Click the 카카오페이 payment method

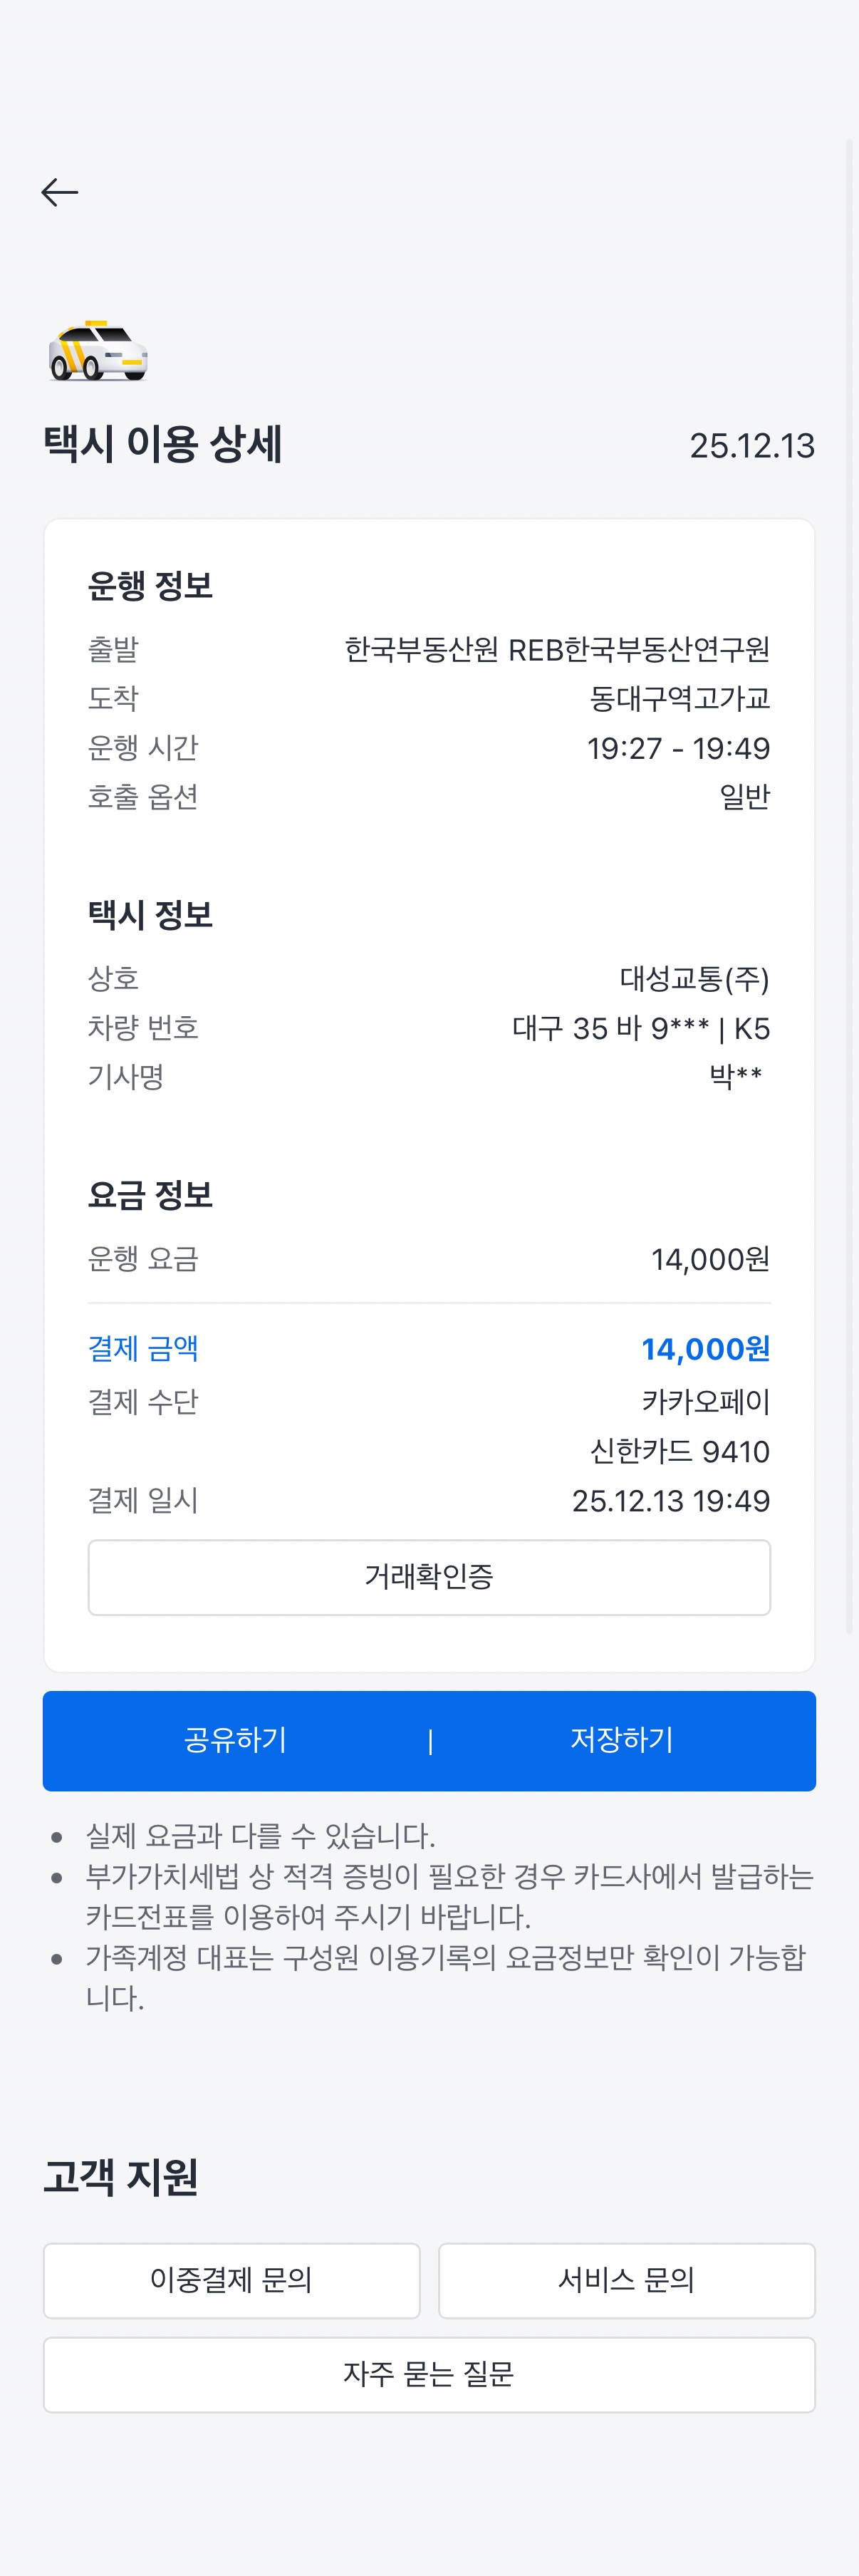tap(705, 1402)
